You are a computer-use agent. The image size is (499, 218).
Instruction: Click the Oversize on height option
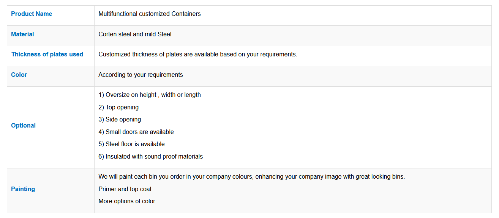tap(149, 95)
